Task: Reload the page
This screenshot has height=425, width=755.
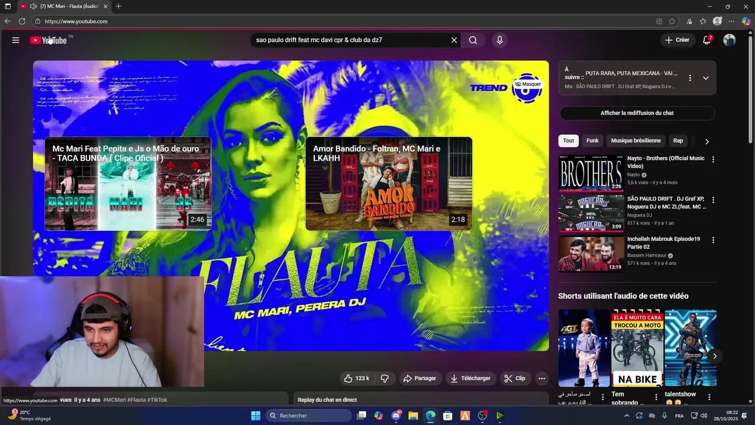Action: click(x=22, y=21)
